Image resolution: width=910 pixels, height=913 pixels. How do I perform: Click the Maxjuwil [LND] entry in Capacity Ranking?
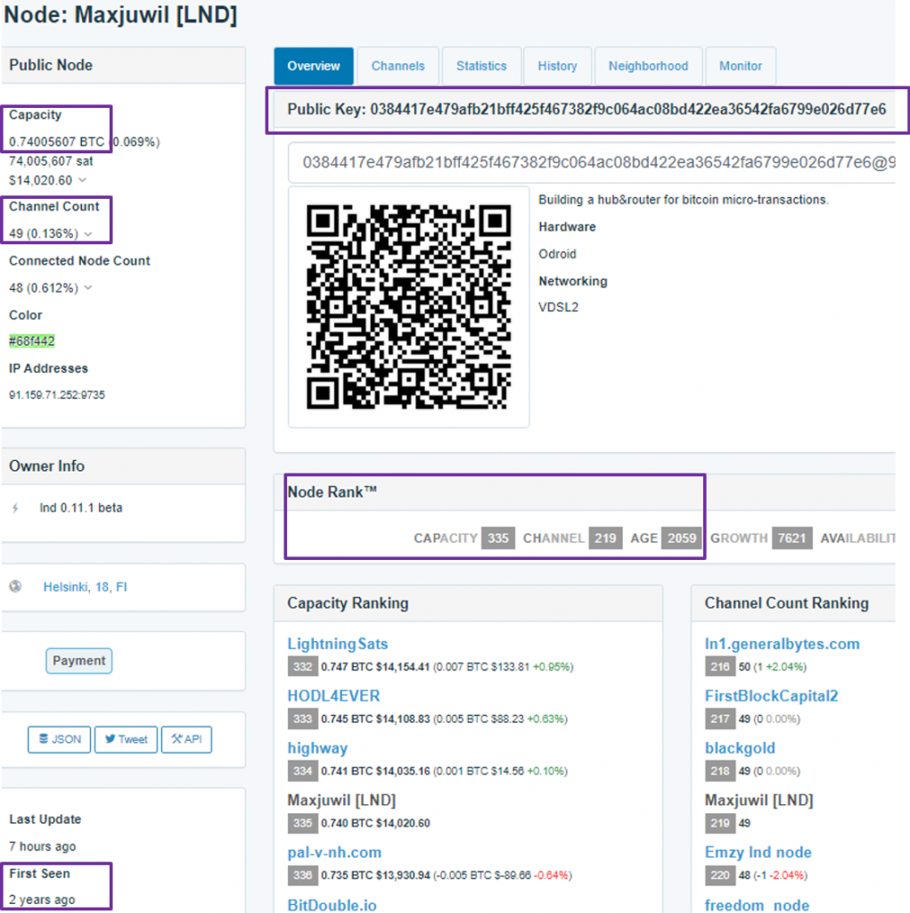click(x=341, y=800)
